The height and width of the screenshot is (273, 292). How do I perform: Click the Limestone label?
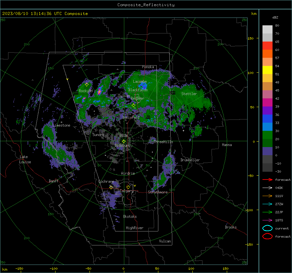[x=61, y=125]
